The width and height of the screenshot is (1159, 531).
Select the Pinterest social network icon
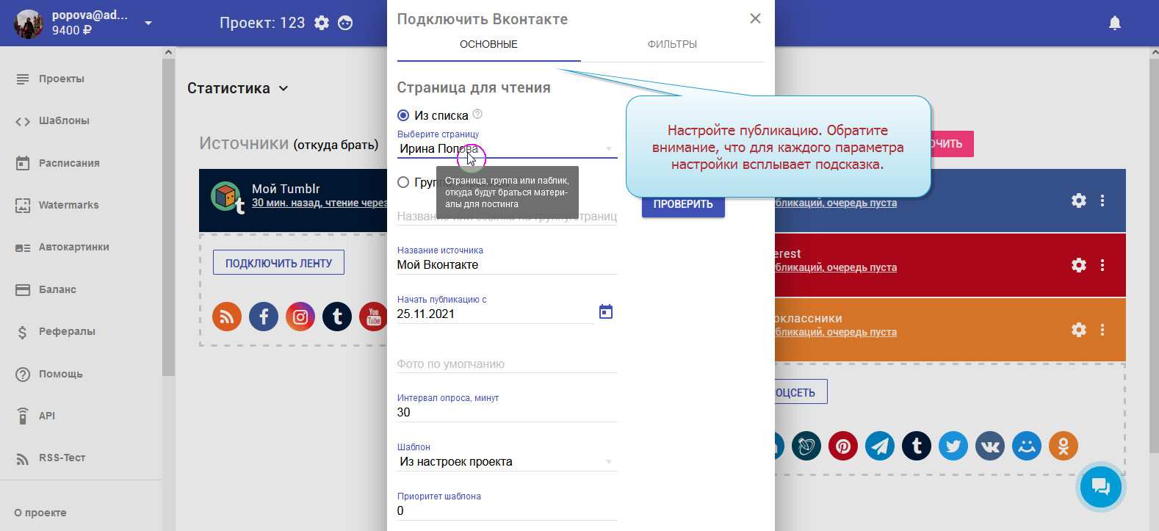coord(843,446)
